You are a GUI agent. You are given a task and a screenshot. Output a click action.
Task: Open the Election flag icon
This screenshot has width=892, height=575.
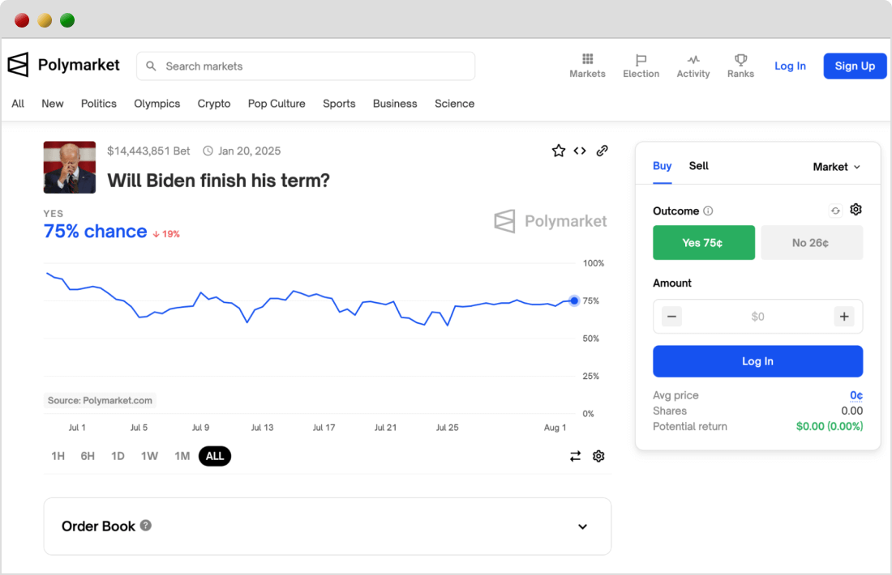(x=641, y=60)
